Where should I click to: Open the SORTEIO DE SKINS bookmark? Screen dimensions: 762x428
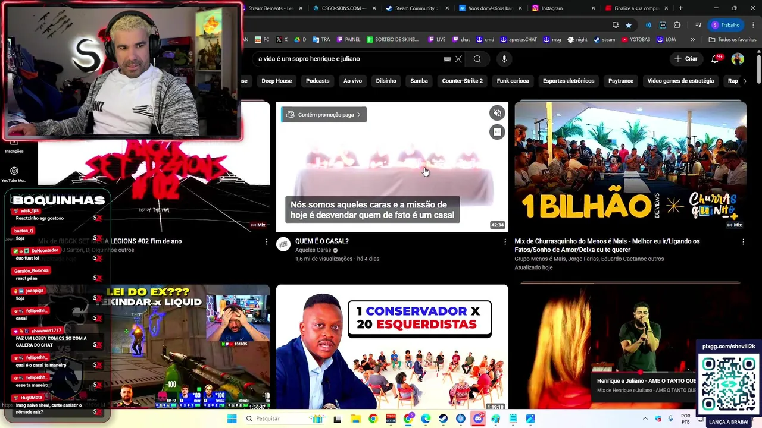393,40
